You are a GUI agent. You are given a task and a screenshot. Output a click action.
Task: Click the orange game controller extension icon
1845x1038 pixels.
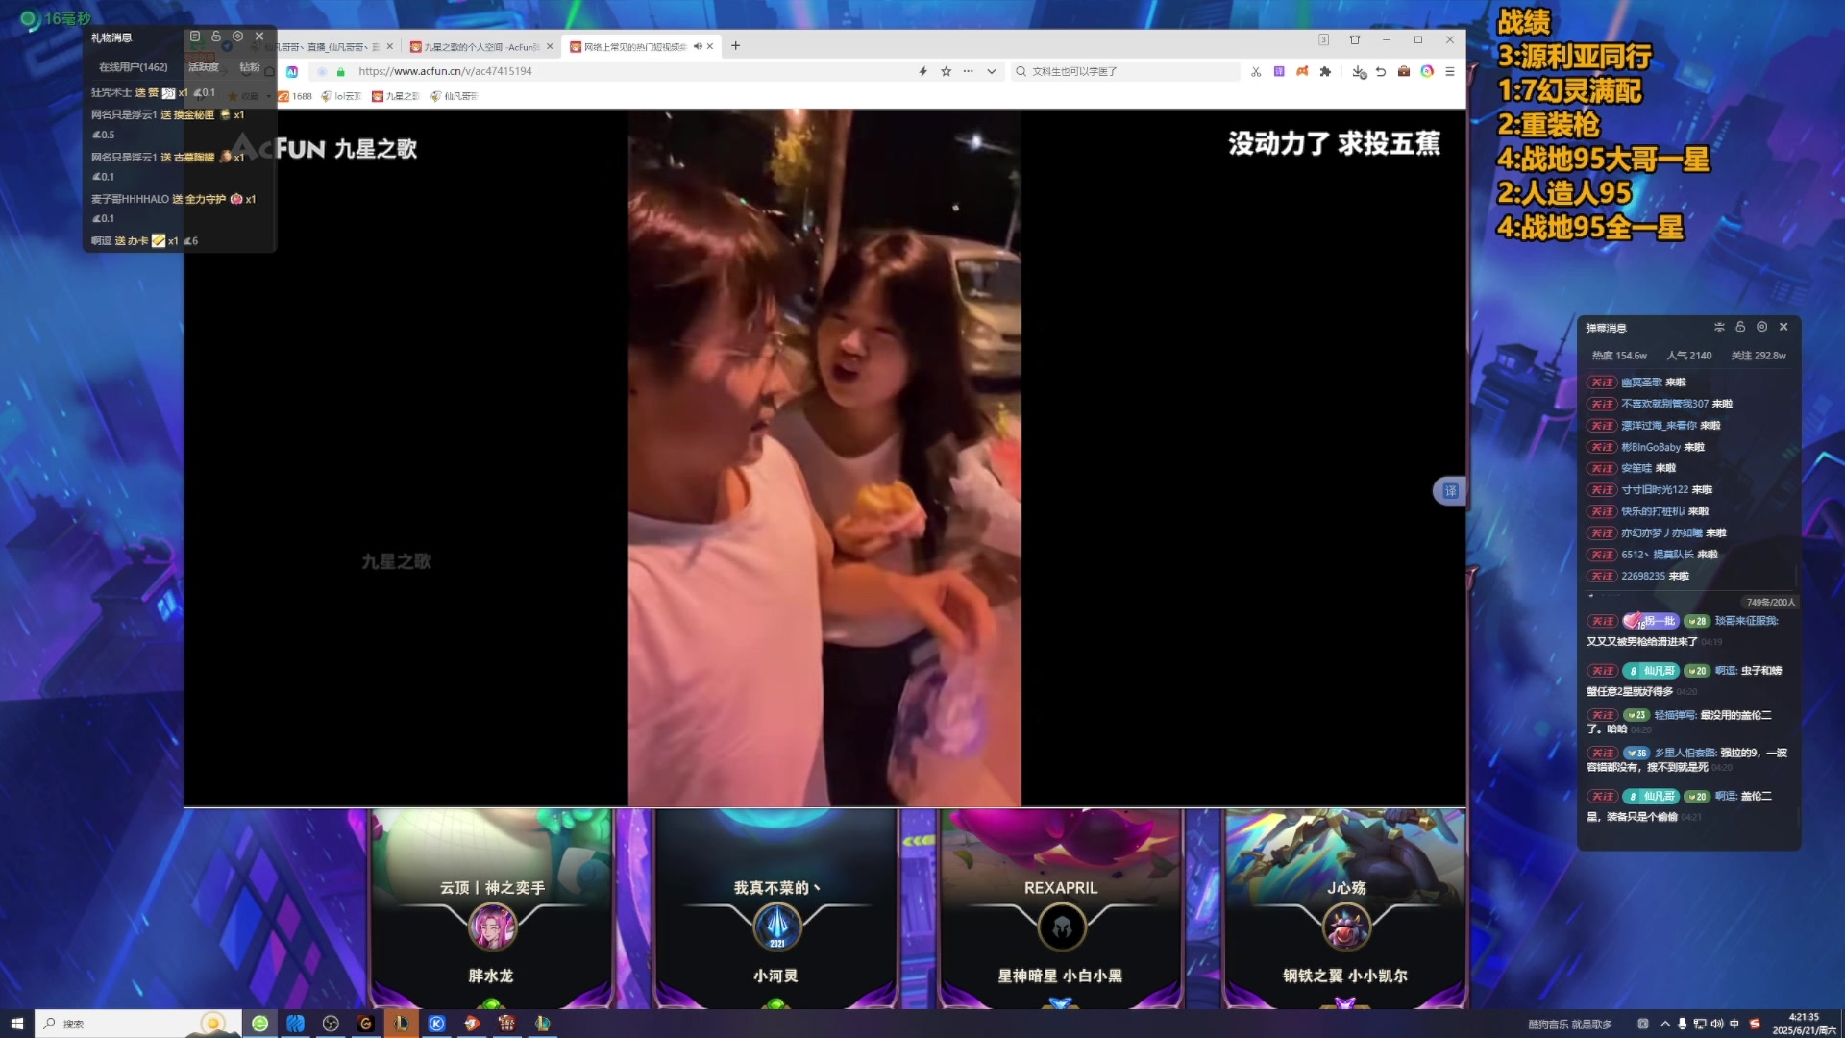click(x=1302, y=71)
